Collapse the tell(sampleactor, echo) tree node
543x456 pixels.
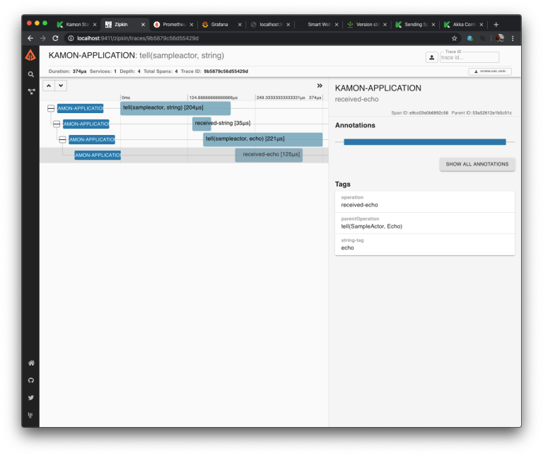(x=62, y=139)
